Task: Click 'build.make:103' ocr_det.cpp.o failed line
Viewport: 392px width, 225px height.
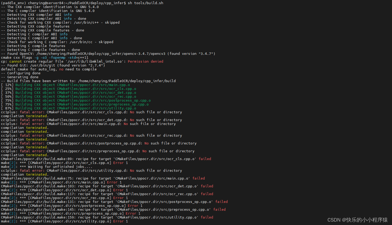Action: (x=107, y=186)
